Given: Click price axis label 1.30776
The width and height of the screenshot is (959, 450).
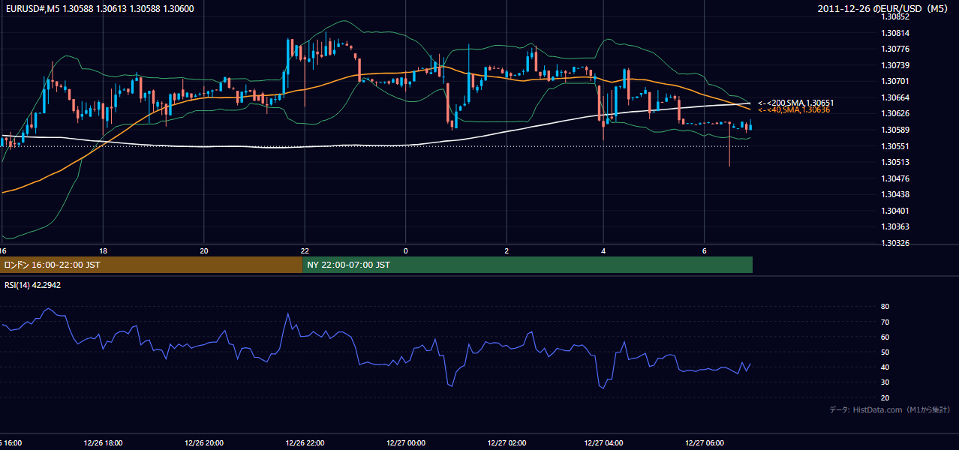Looking at the screenshot, I should pyautogui.click(x=895, y=49).
